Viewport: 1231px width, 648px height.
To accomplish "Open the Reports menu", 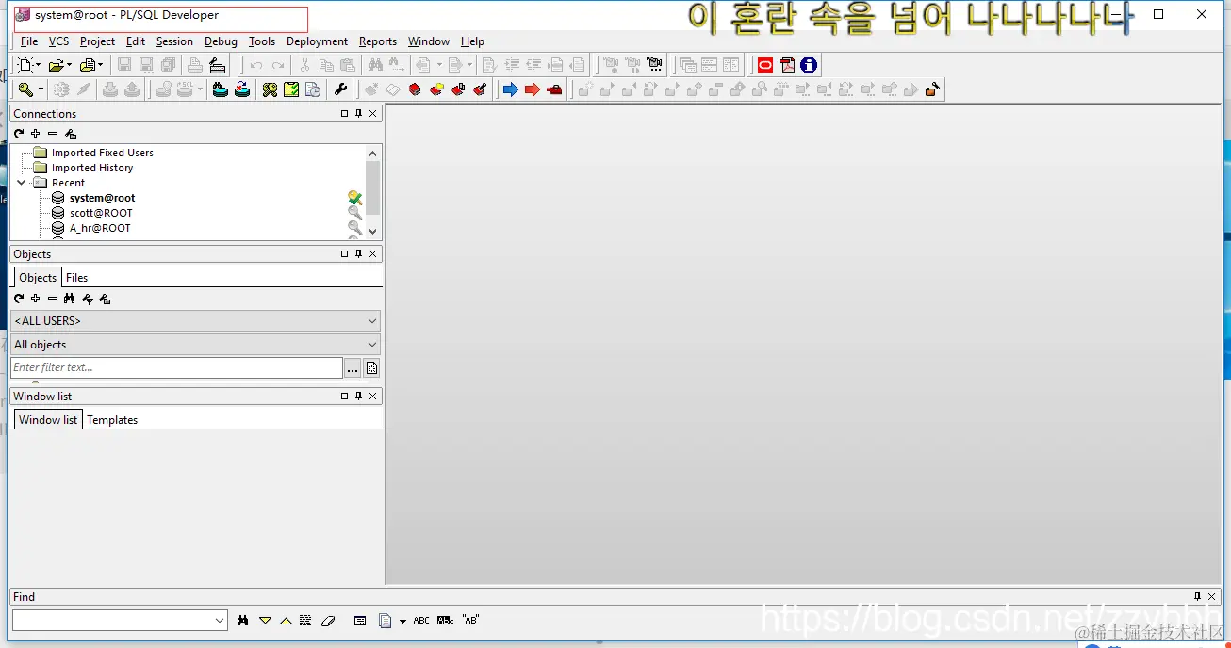I will click(x=378, y=41).
